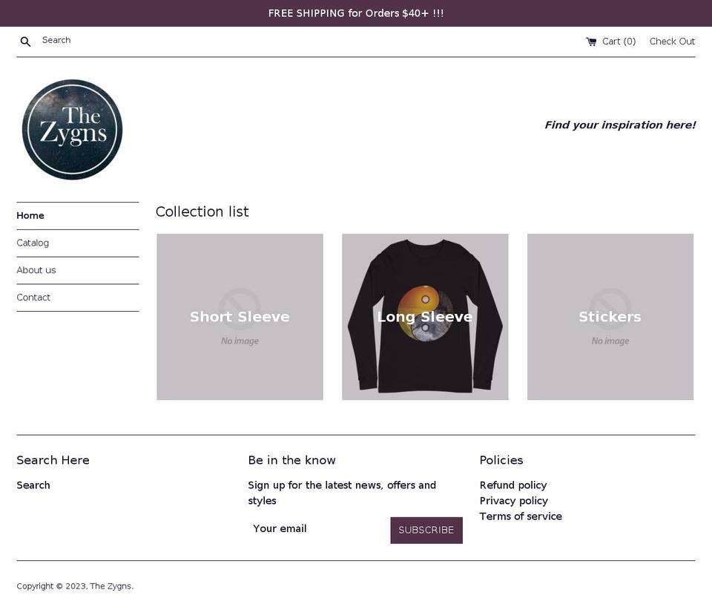Viewport: 712px width, 610px height.
Task: Click the shopping cart icon in header
Action: coord(590,42)
